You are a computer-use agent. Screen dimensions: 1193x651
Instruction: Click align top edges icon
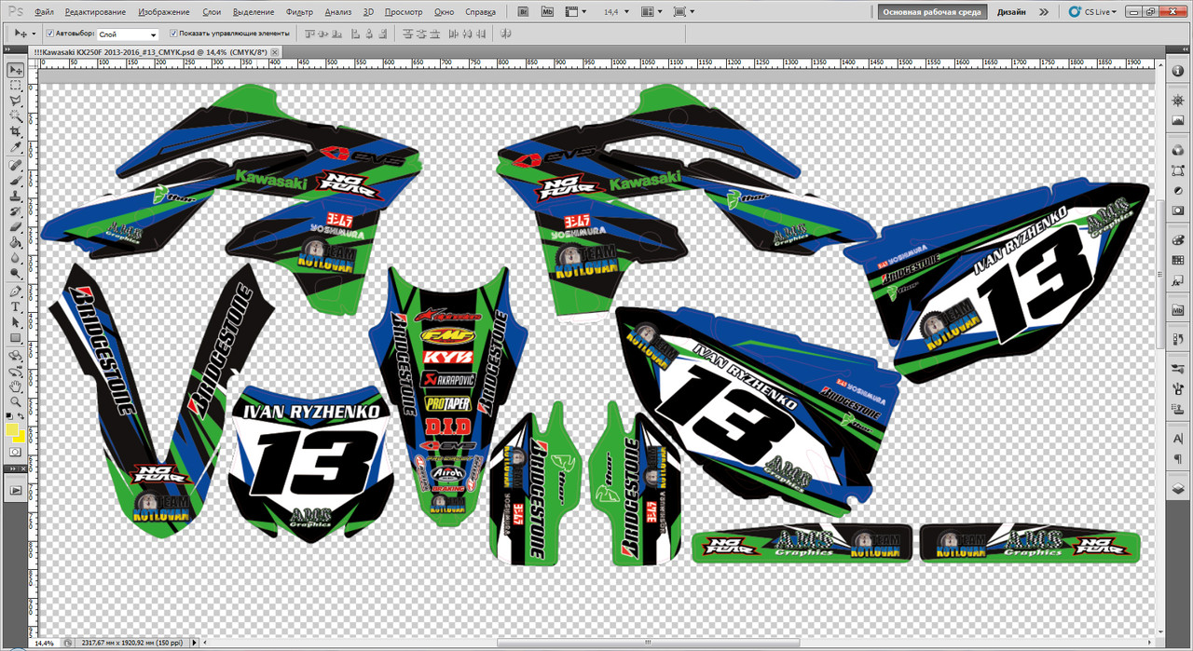[x=309, y=34]
